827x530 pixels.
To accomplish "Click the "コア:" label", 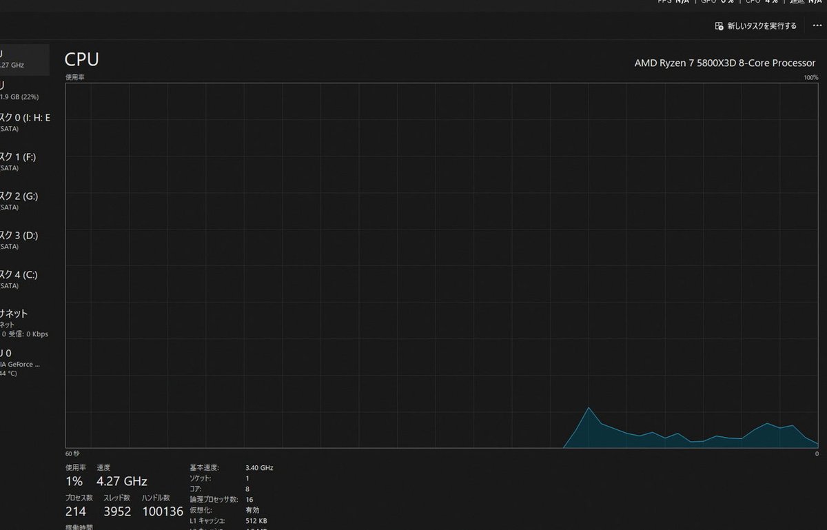I will tap(196, 489).
